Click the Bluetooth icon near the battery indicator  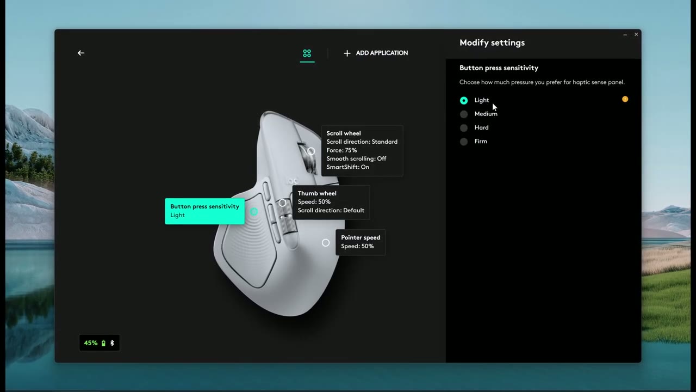coord(112,342)
